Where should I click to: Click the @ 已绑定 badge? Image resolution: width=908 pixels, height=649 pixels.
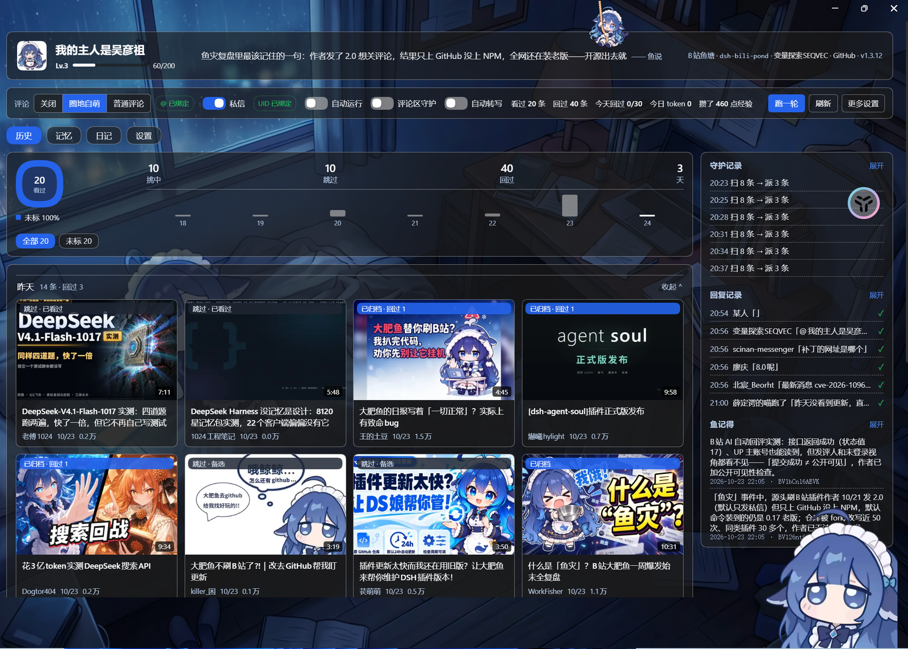pyautogui.click(x=174, y=103)
